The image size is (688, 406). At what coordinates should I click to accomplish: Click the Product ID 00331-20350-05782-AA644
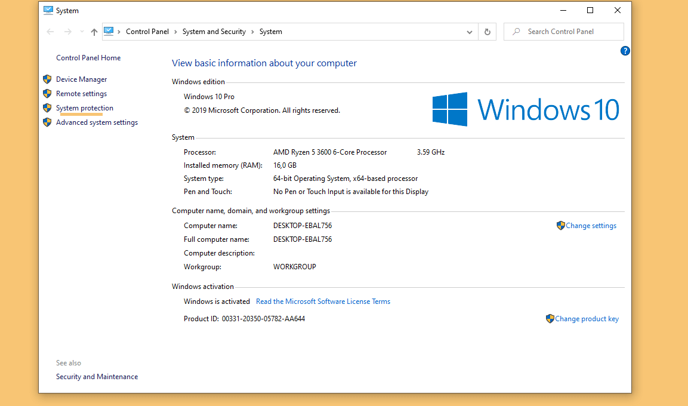[245, 319]
